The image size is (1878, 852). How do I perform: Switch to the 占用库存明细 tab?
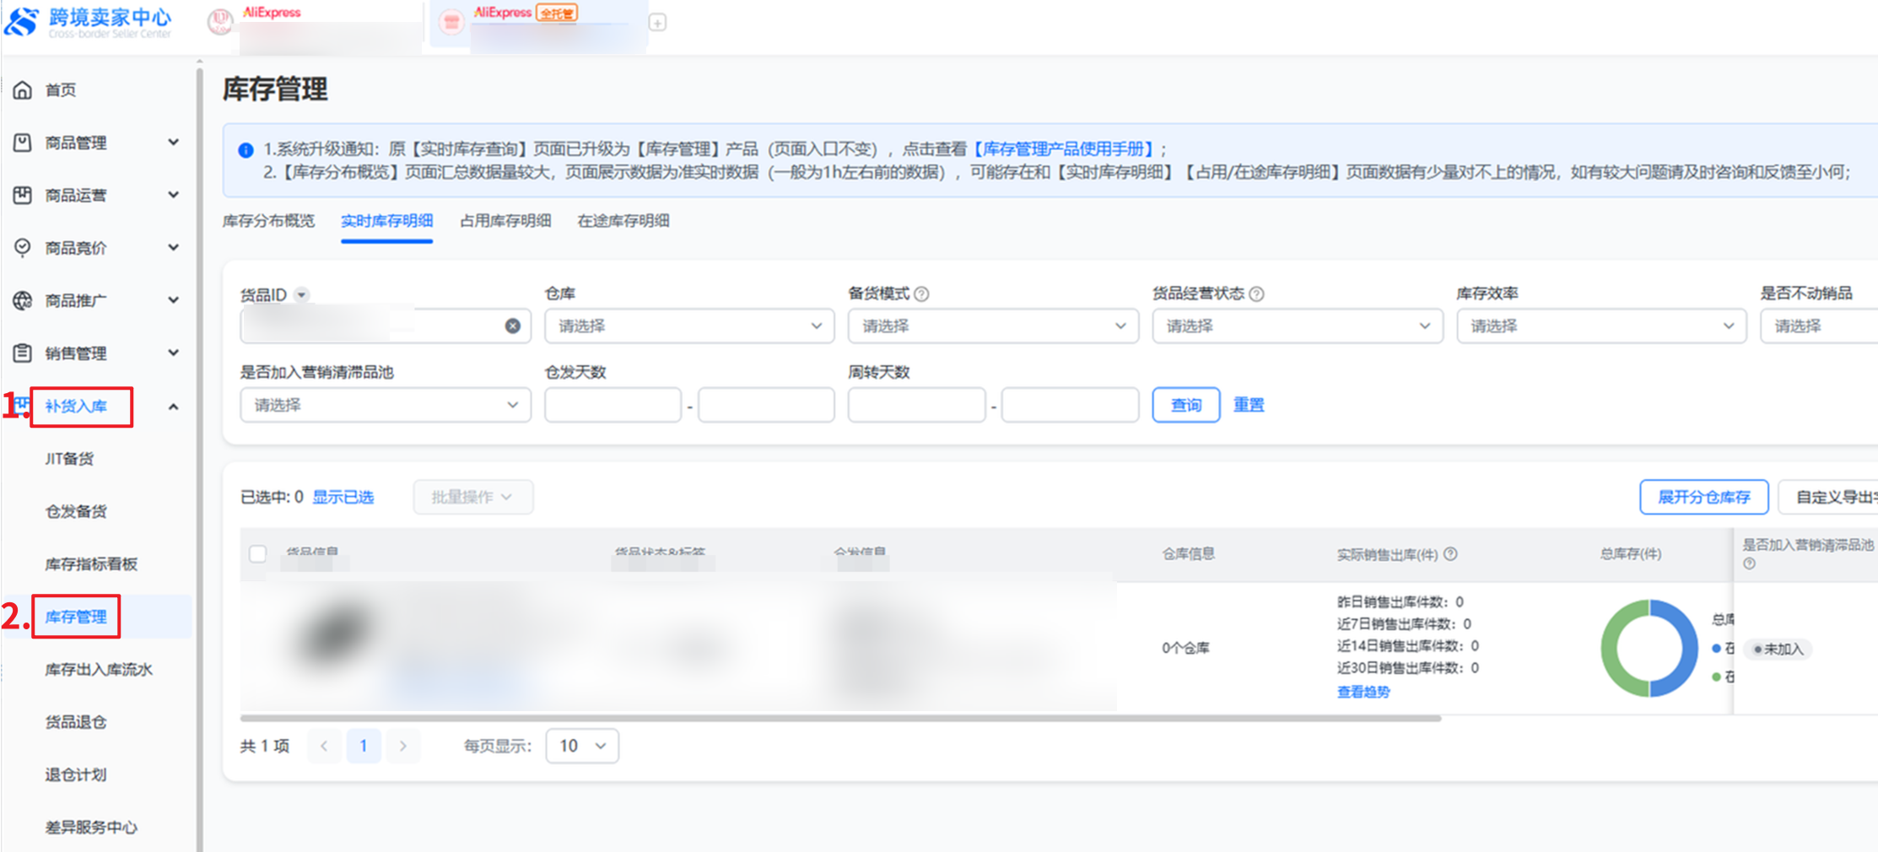(505, 221)
